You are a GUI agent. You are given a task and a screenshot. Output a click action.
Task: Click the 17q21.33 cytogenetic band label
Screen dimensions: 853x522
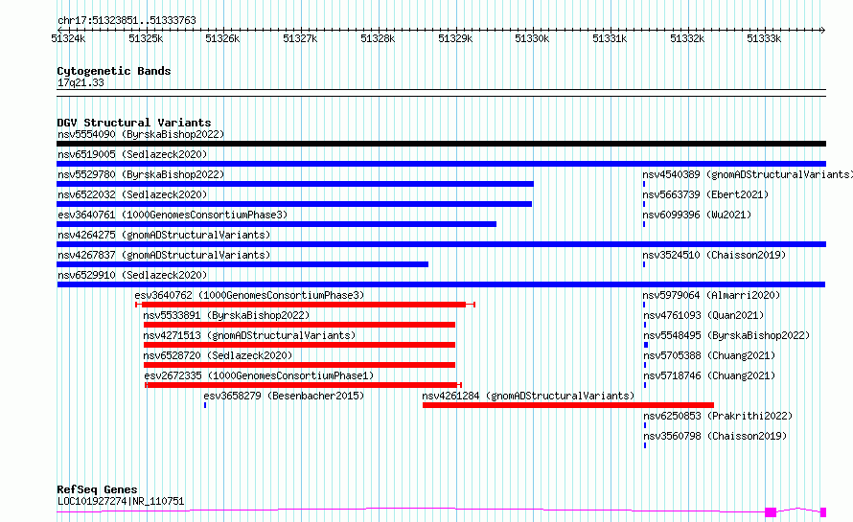coord(81,82)
